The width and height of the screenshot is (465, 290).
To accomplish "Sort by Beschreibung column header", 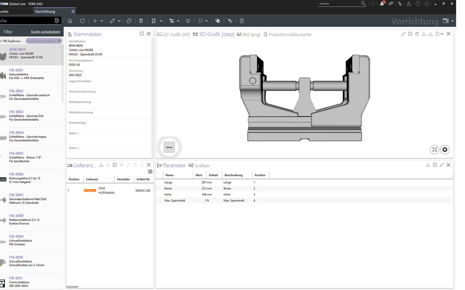I will [233, 175].
